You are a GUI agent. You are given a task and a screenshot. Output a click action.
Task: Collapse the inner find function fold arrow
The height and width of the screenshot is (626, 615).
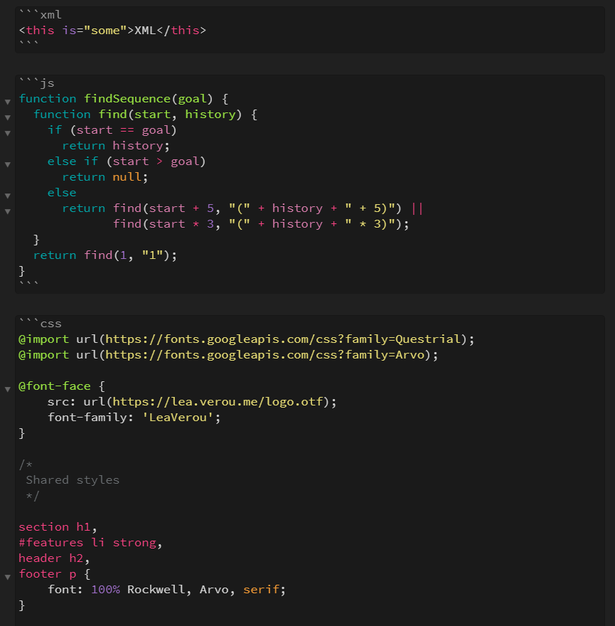pyautogui.click(x=8, y=117)
